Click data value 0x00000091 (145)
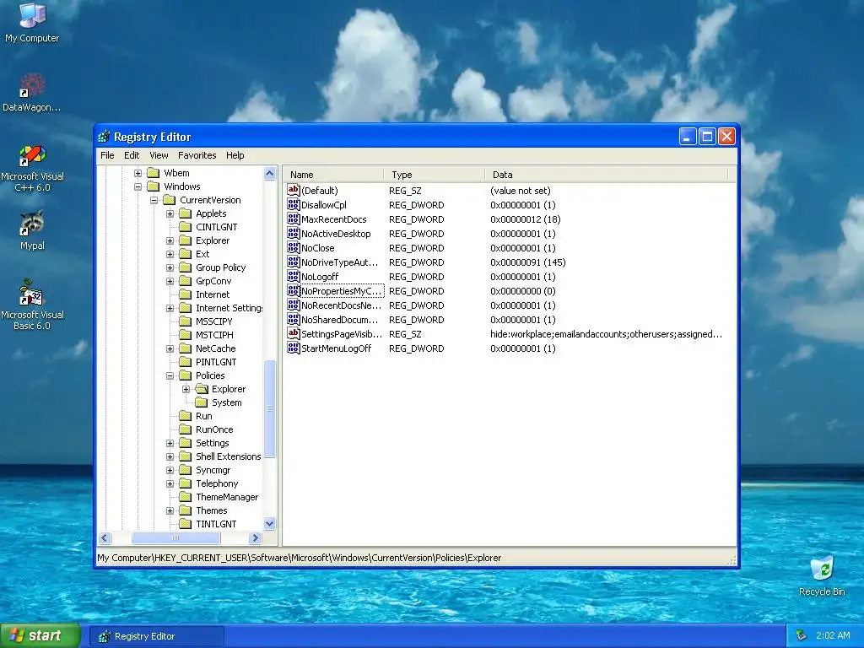This screenshot has width=864, height=648. point(528,262)
